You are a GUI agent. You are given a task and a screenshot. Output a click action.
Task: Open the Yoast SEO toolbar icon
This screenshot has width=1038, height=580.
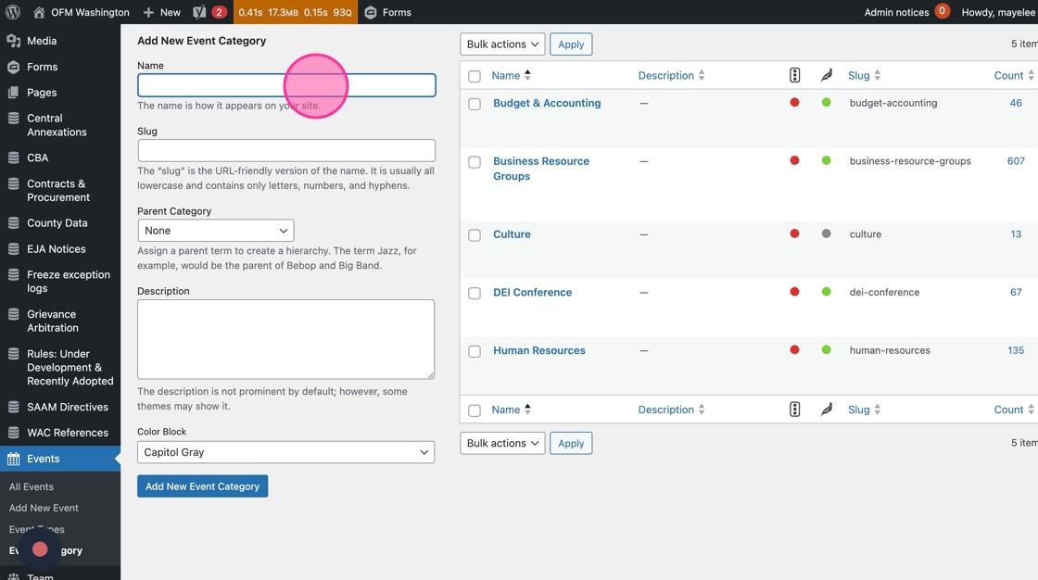click(x=199, y=12)
